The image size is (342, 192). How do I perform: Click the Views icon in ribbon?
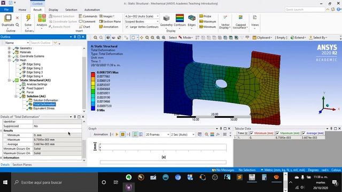pos(254,18)
